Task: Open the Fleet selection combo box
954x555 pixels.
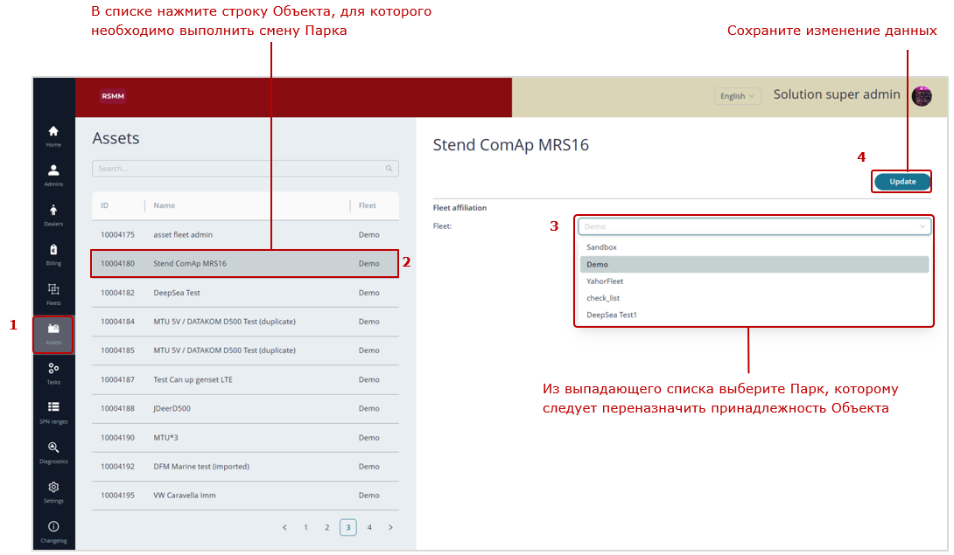Action: click(x=754, y=226)
